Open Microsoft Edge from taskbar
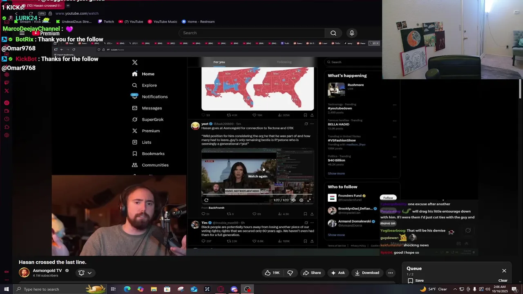This screenshot has height=294, width=523. (x=127, y=289)
